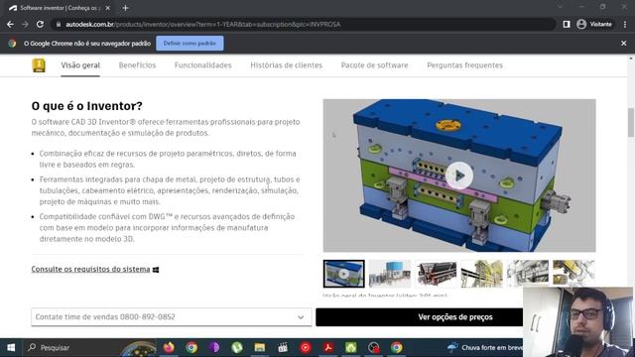Open Pacote de software tab
The width and height of the screenshot is (635, 357).
374,65
